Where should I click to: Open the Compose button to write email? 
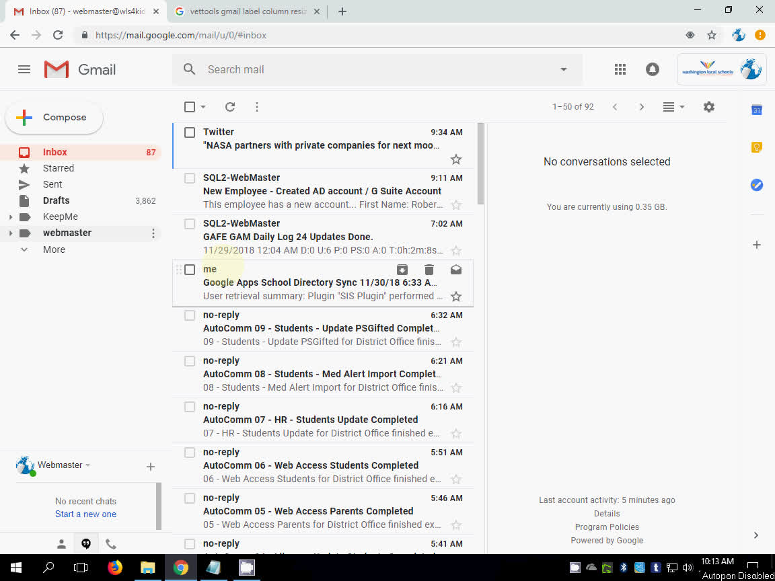[x=54, y=118]
